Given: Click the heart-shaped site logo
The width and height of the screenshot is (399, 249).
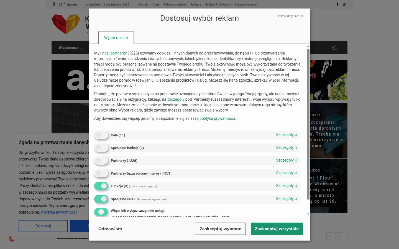Looking at the screenshot, I should point(66,24).
